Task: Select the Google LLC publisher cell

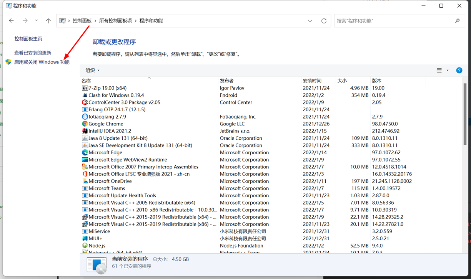Action: click(233, 124)
